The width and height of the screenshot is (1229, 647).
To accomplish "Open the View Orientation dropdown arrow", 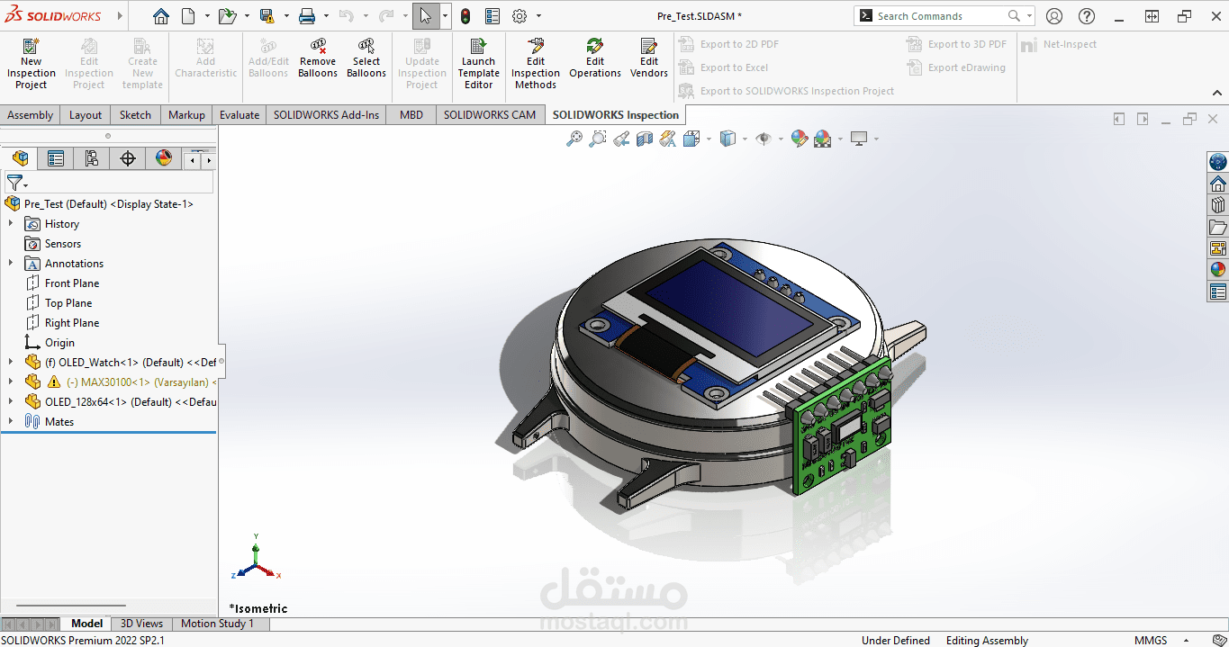I will pos(709,139).
